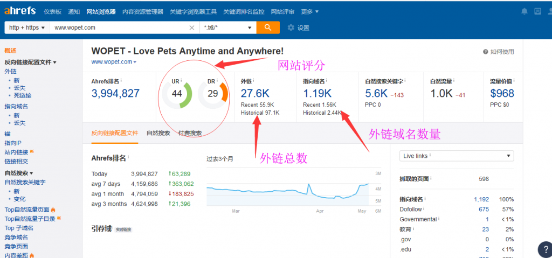Click the www.wopet.com link under title

[x=112, y=62]
